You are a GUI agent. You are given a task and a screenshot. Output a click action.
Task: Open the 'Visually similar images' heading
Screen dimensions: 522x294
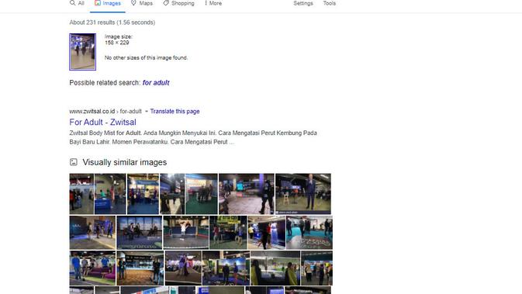[x=125, y=162]
